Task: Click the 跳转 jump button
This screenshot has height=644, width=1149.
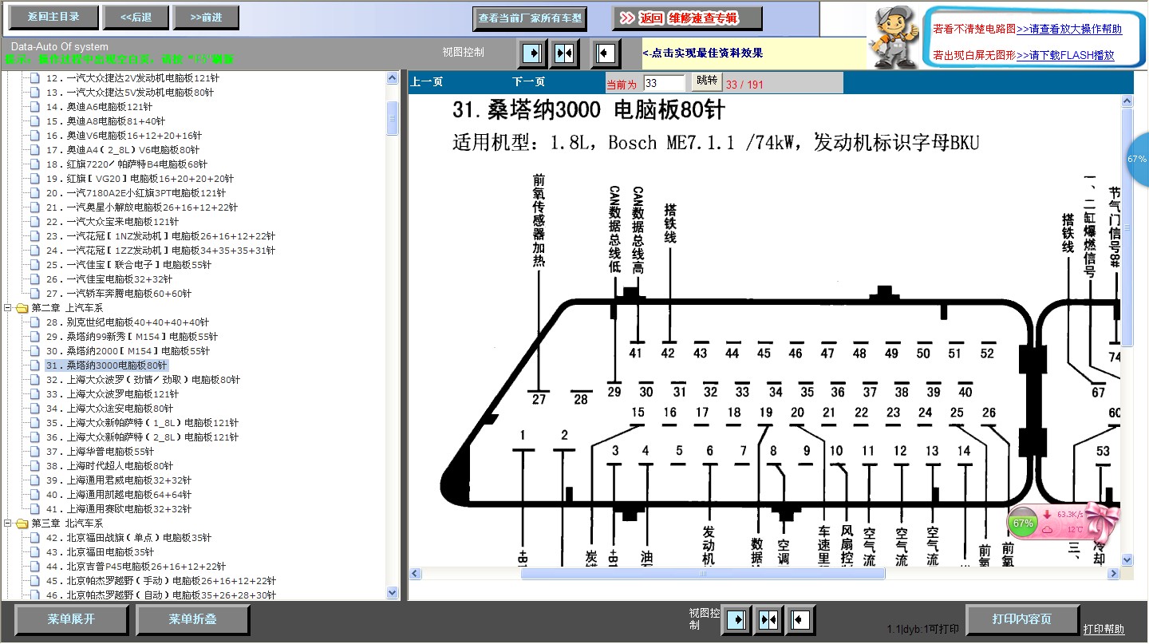Action: click(706, 81)
